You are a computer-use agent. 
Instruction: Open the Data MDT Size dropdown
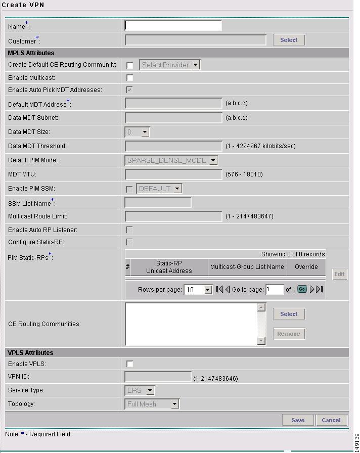137,132
